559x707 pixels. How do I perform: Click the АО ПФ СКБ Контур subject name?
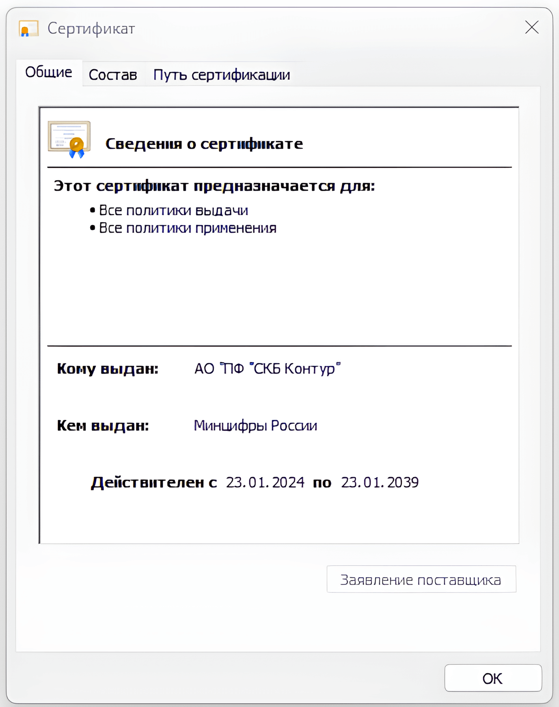point(267,368)
